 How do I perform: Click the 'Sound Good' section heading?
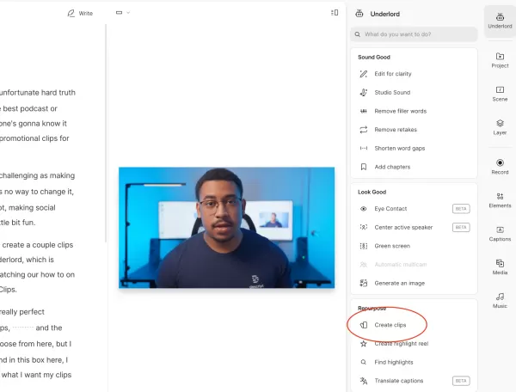click(374, 58)
